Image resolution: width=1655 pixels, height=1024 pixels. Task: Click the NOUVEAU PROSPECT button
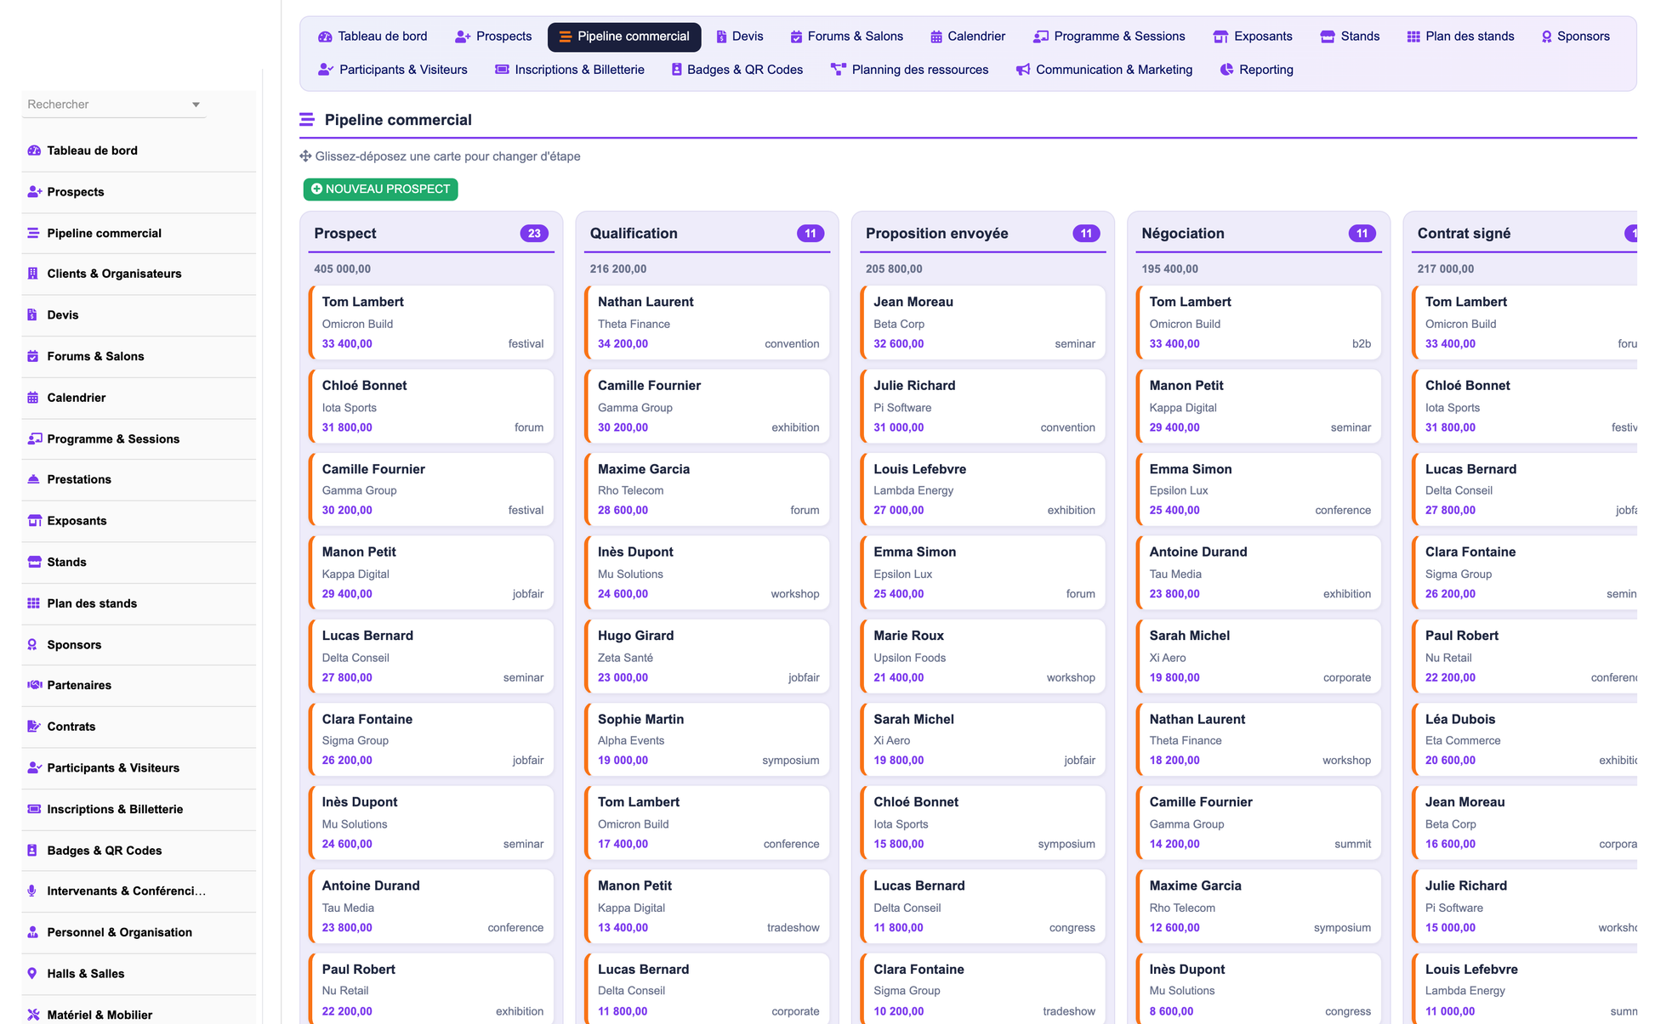pos(380,189)
